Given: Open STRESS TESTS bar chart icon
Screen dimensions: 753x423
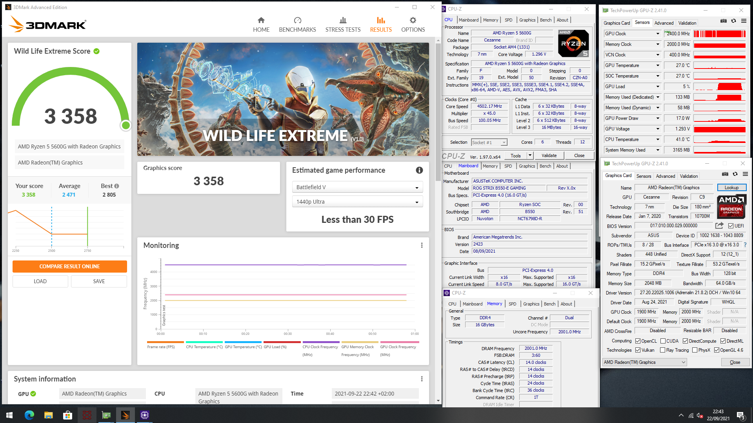Looking at the screenshot, I should tap(343, 20).
